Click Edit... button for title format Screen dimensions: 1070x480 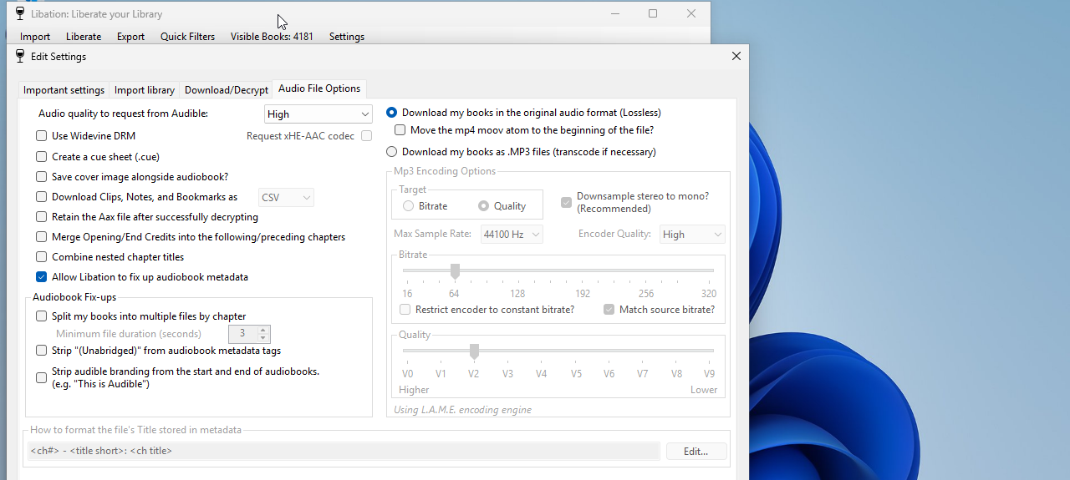pyautogui.click(x=695, y=451)
